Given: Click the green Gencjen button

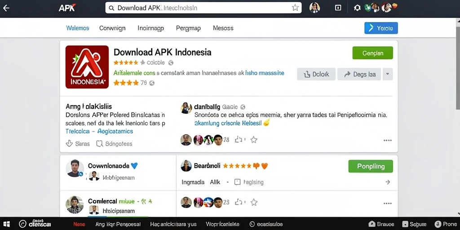Looking at the screenshot, I should coord(372,53).
